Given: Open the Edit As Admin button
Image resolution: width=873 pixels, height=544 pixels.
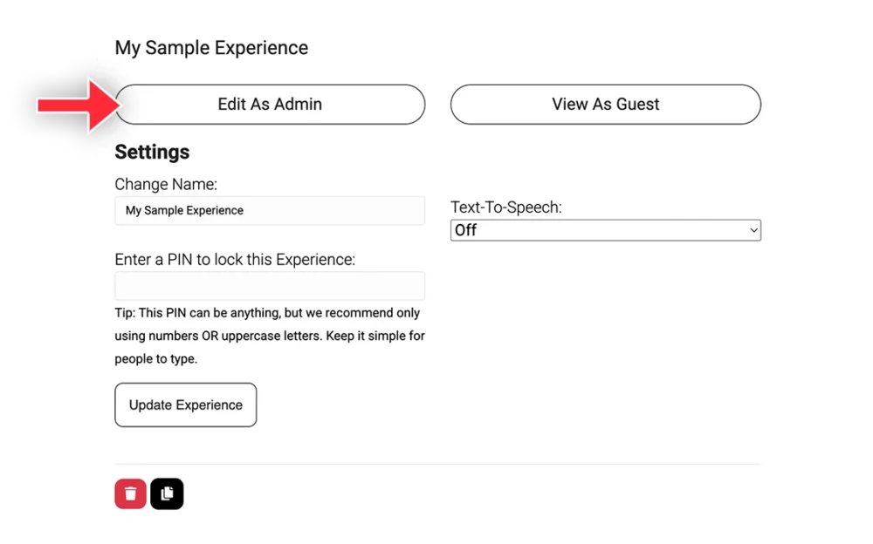Looking at the screenshot, I should [270, 105].
